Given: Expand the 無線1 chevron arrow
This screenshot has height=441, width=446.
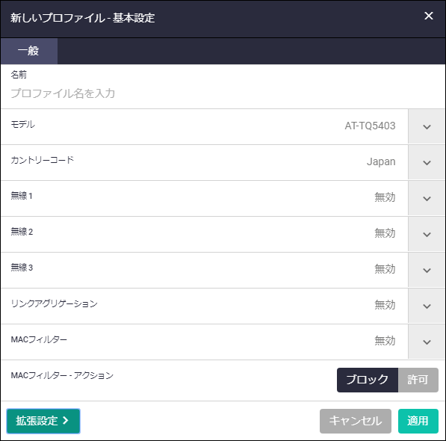Looking at the screenshot, I should coord(427,198).
